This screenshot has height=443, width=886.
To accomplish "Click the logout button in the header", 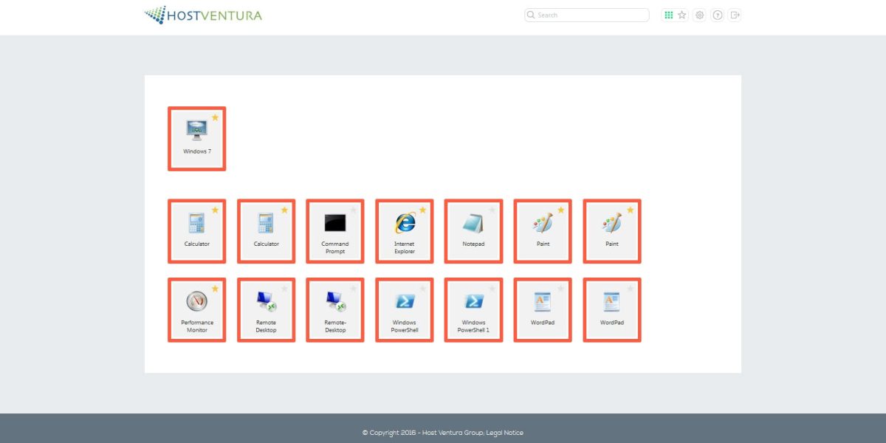I will (x=734, y=15).
